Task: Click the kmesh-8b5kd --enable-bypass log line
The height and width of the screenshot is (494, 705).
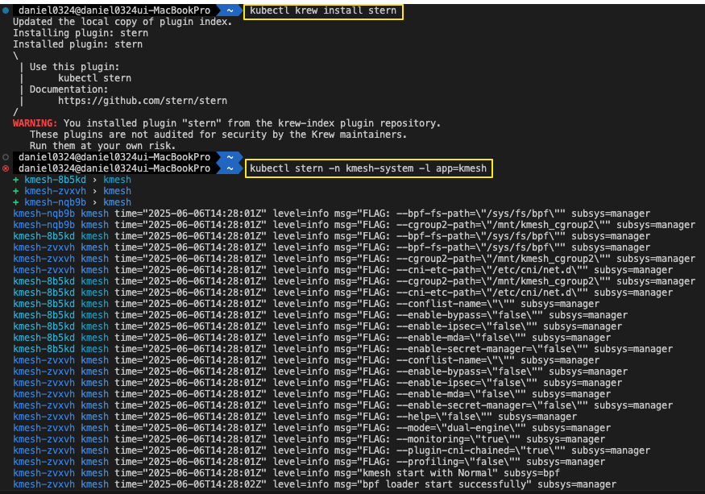Action: click(x=320, y=315)
